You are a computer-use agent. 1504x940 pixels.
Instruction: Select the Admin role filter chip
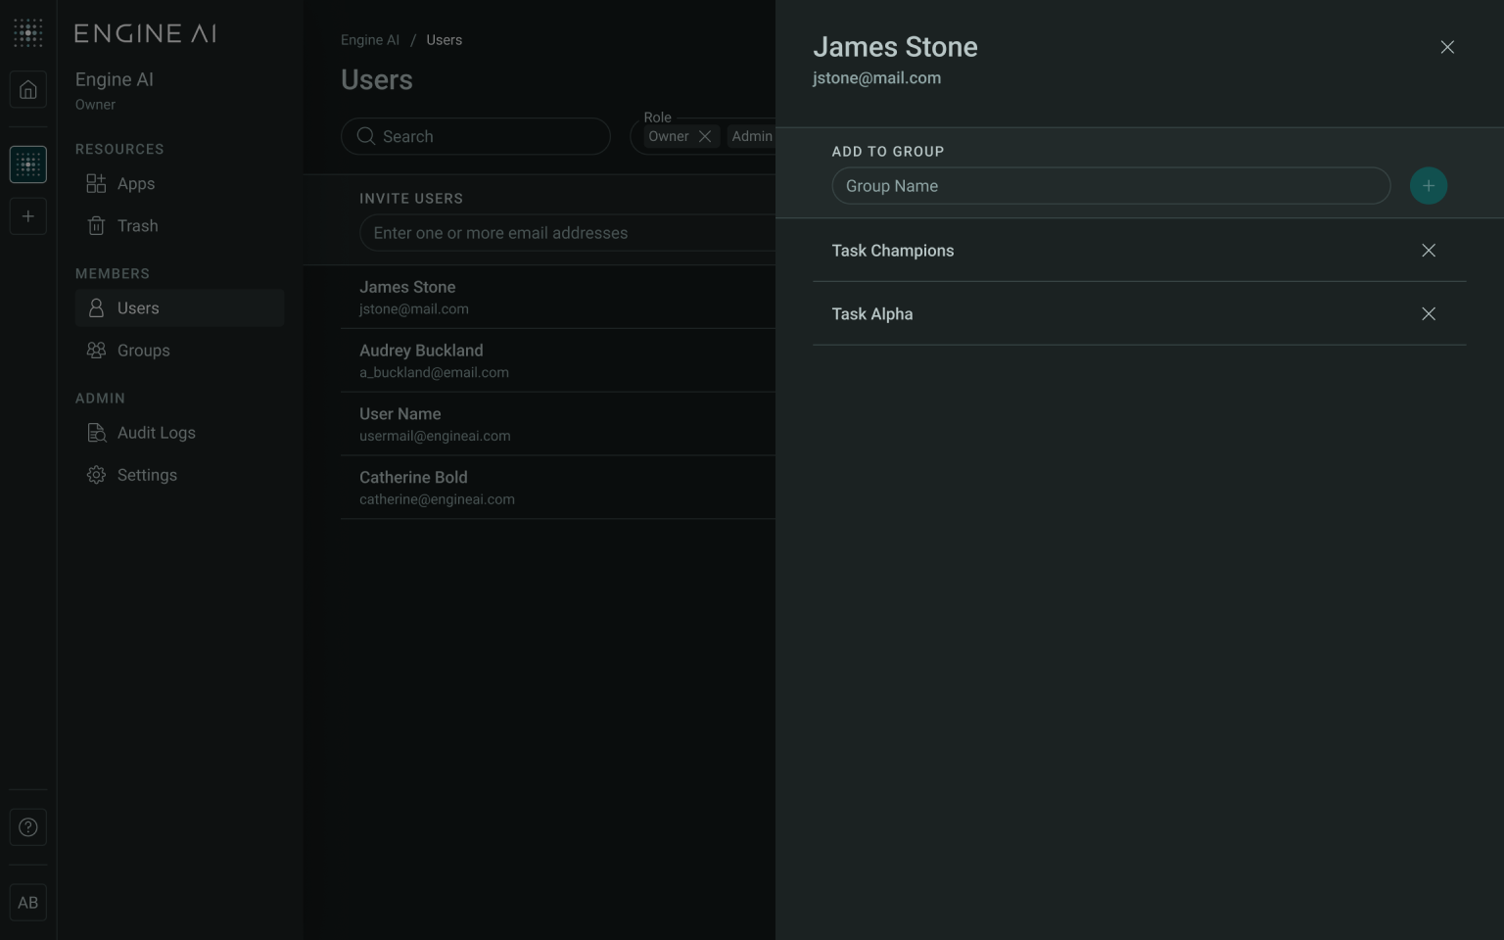click(x=752, y=136)
